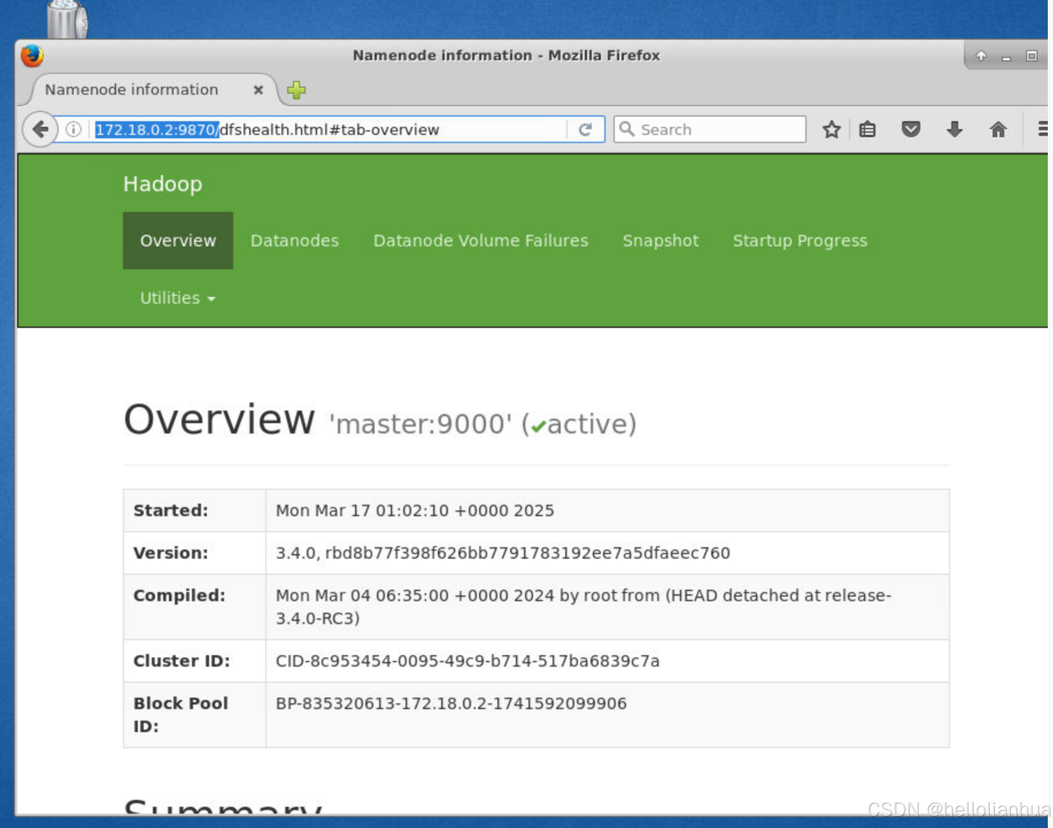Open the downloads arrow icon
Image resolution: width=1053 pixels, height=828 pixels.
954,129
